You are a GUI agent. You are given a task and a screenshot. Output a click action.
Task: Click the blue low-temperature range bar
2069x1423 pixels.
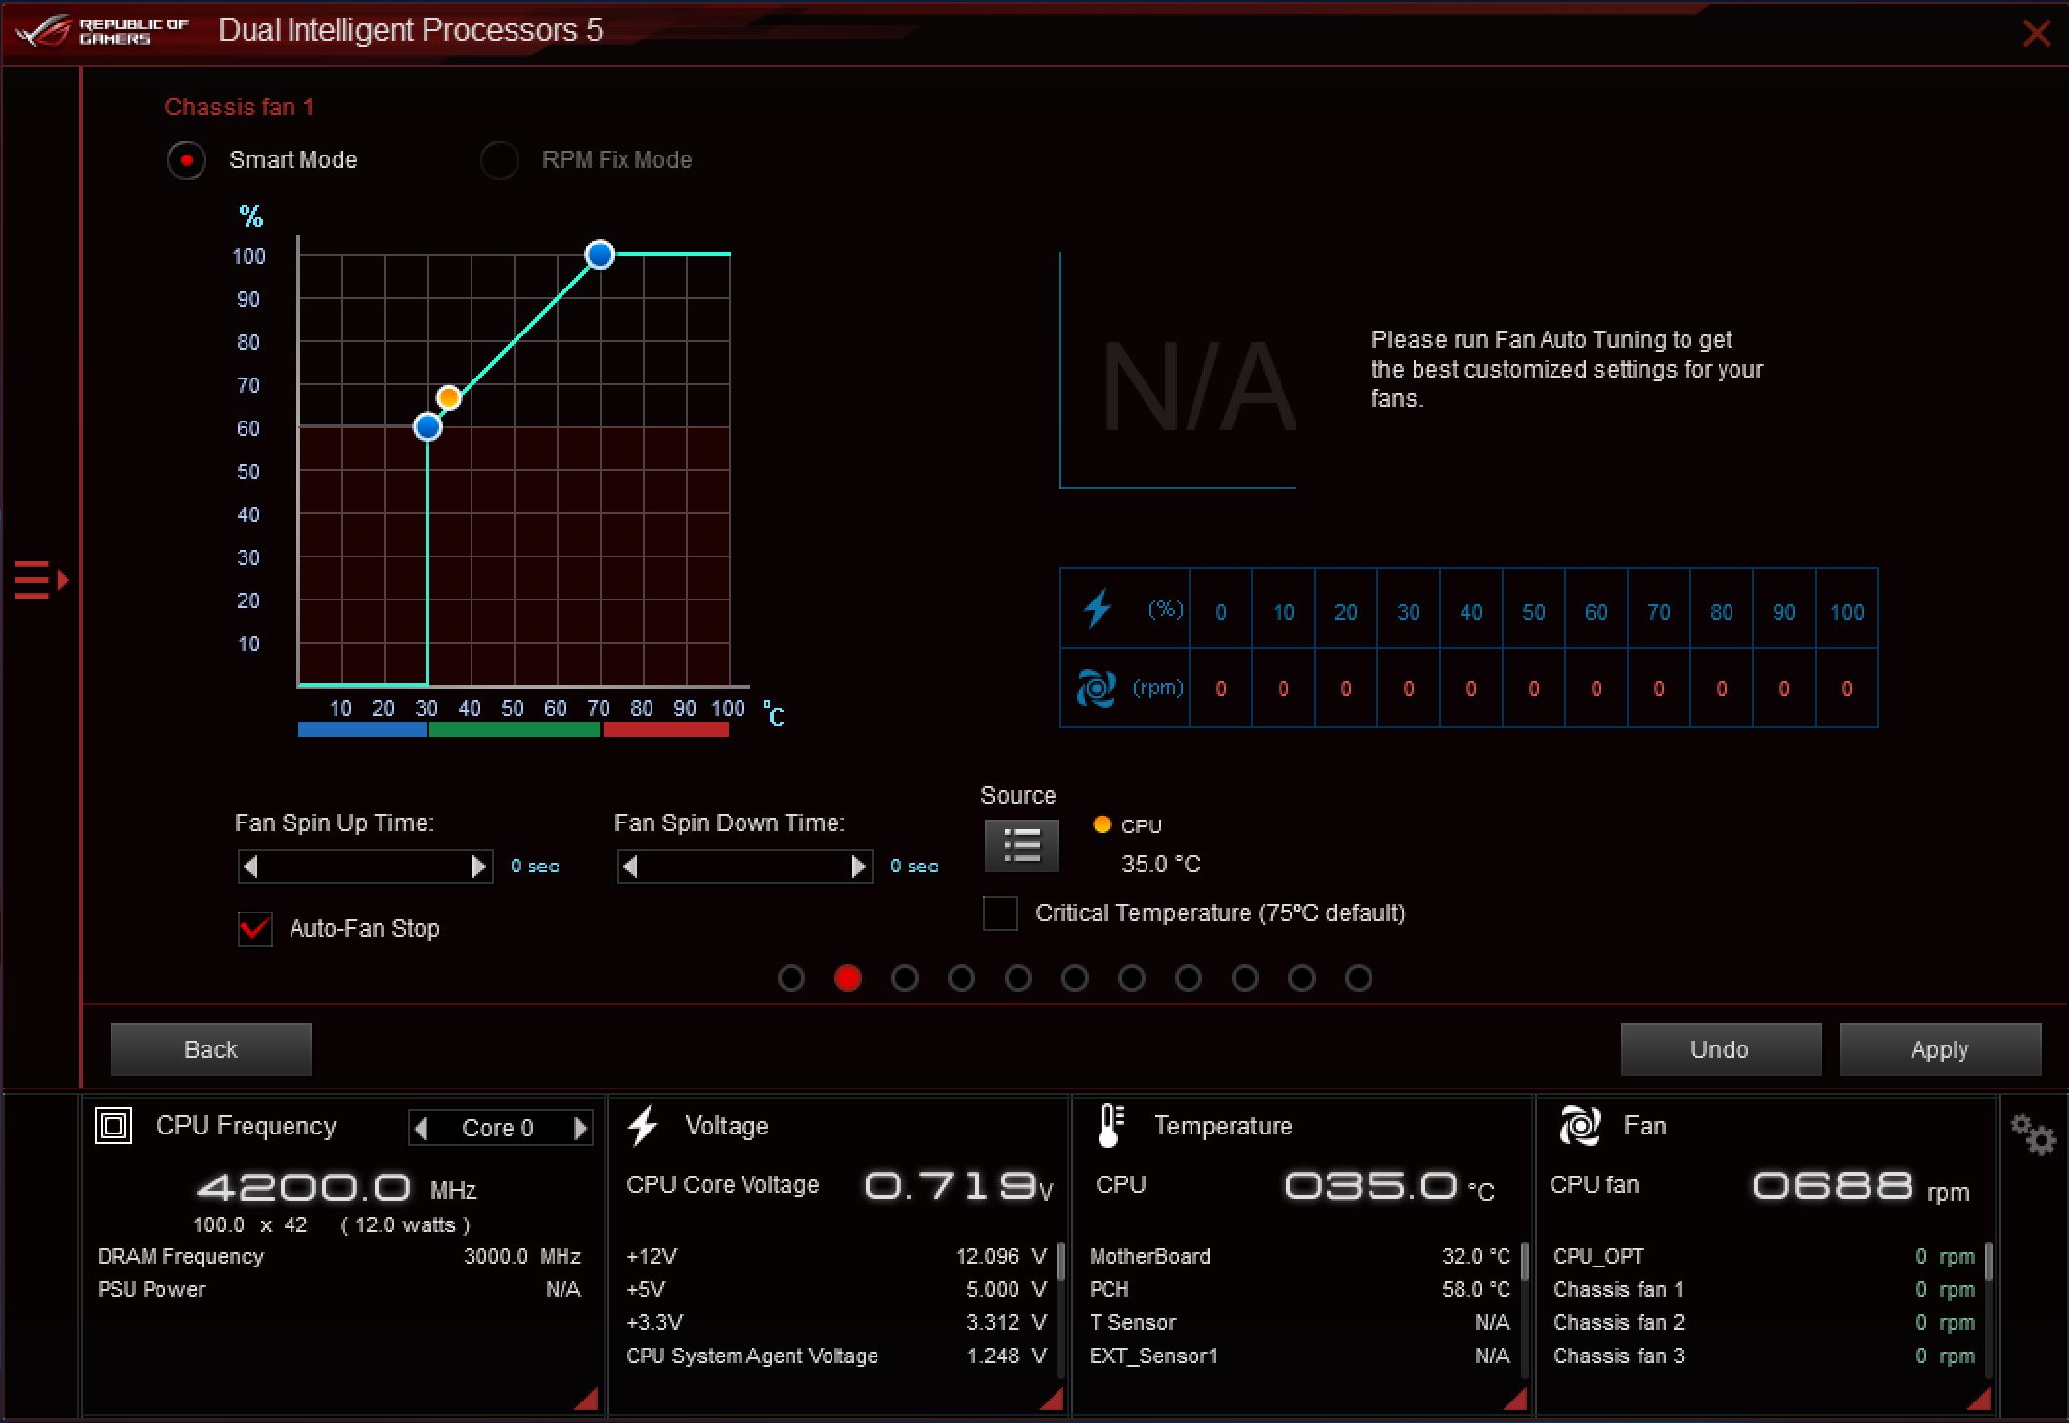[x=363, y=730]
